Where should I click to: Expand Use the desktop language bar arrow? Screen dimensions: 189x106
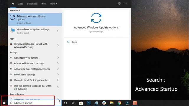click(x=58, y=87)
